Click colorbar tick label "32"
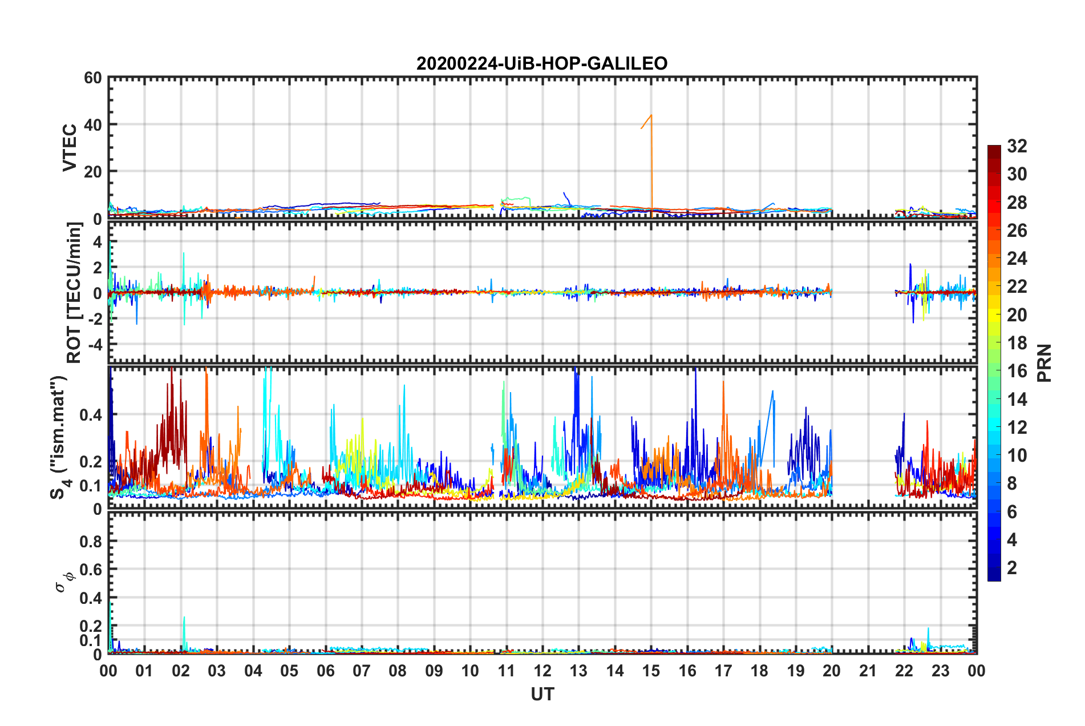Viewport: 1085px width, 726px height. 1017,146
